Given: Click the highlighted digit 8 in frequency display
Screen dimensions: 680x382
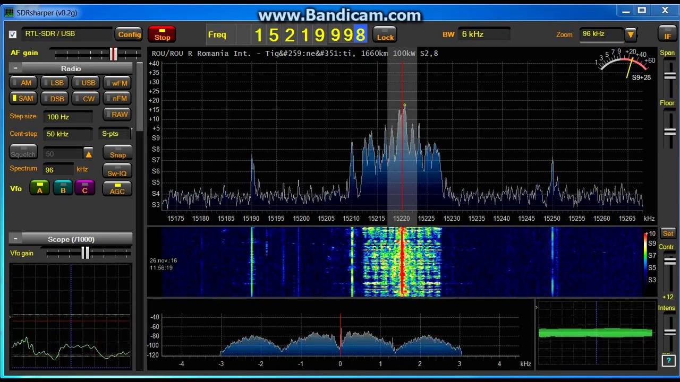Looking at the screenshot, I should [x=361, y=35].
